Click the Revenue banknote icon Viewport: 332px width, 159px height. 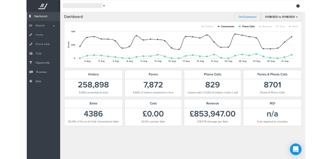[x=31, y=72]
